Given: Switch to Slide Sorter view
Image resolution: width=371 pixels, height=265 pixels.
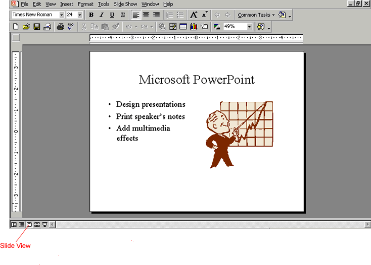Looking at the screenshot, I should [x=37, y=224].
